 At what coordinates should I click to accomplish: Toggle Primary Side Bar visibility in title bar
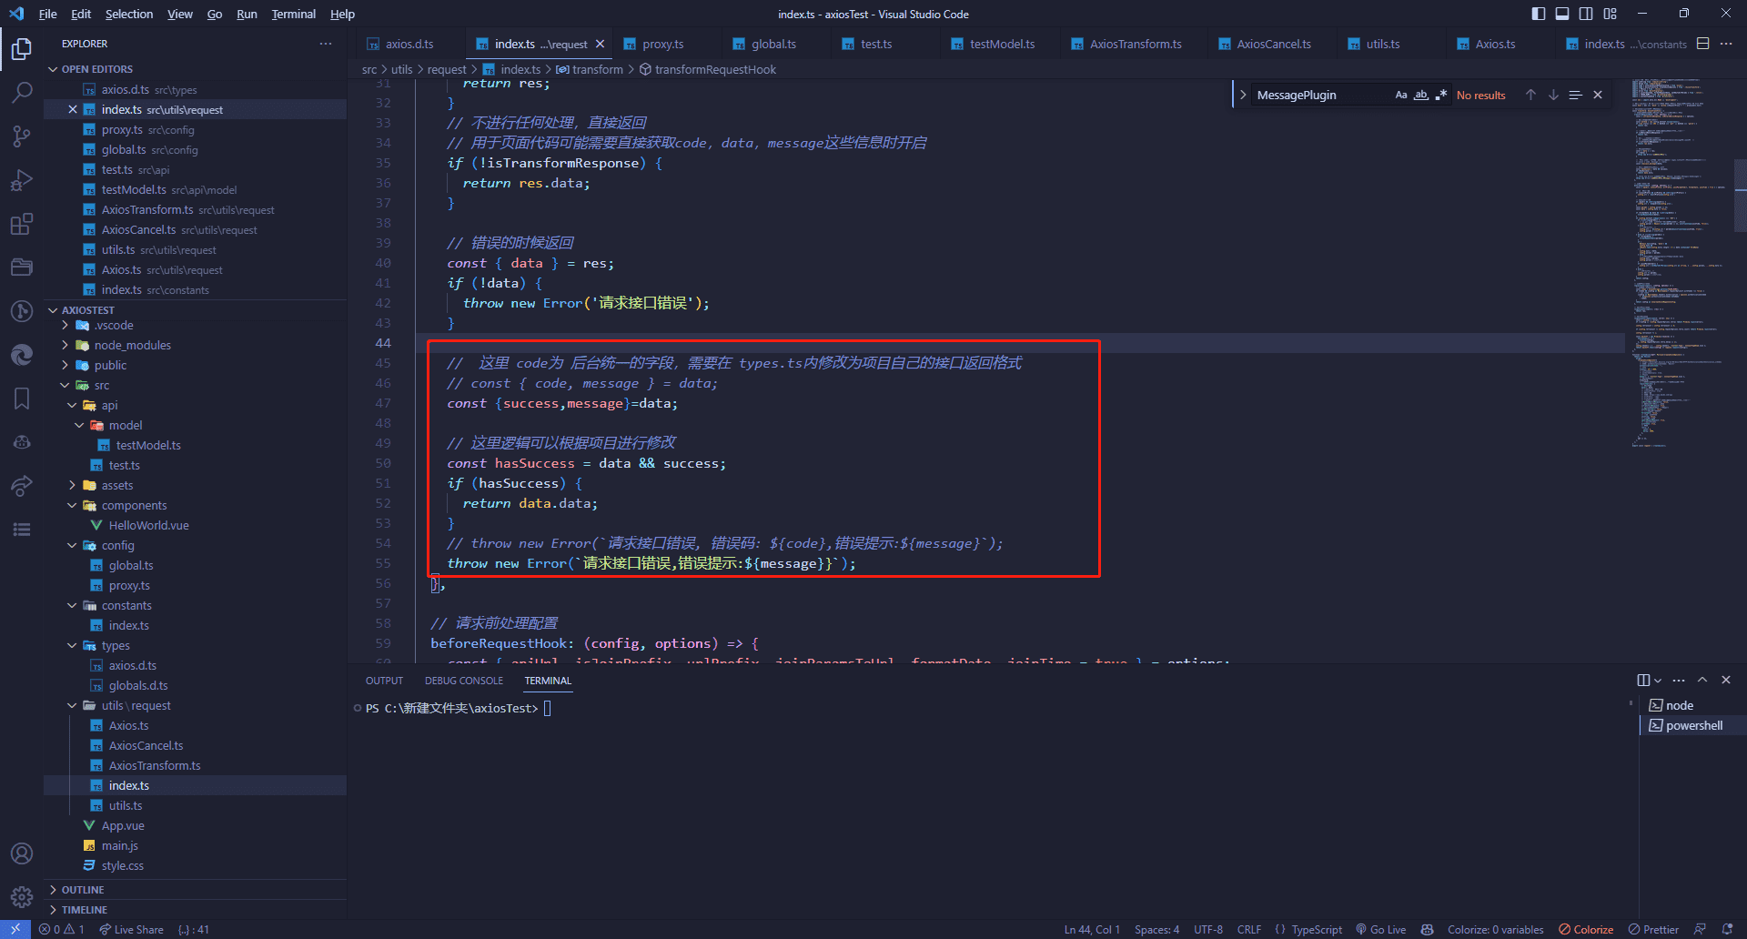coord(1539,14)
